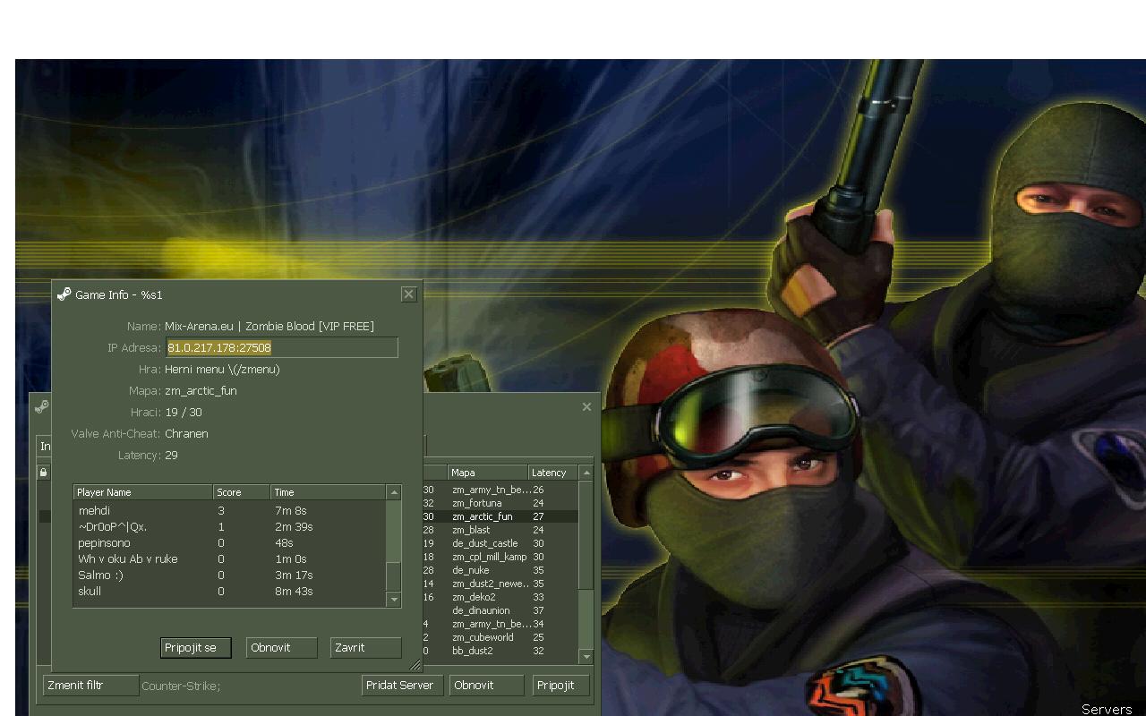Click the 8m 43s time for skull
This screenshot has height=716, width=1146.
pyautogui.click(x=294, y=592)
